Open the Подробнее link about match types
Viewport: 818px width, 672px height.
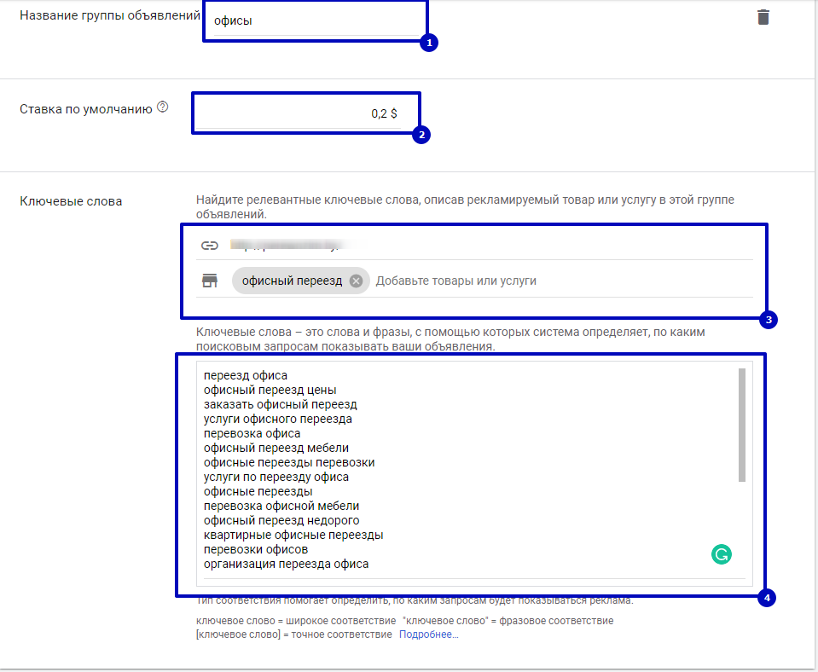428,634
